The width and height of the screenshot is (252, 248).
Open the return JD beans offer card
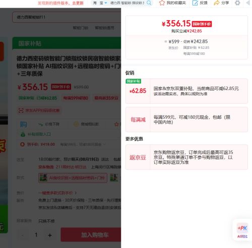click(x=186, y=157)
